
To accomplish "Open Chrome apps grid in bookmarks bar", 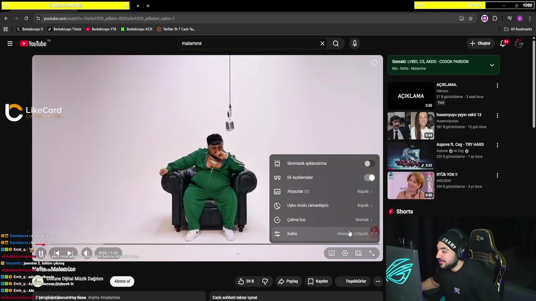I will [5, 29].
